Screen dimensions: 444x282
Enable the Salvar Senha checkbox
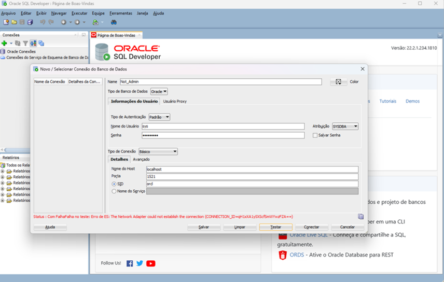[x=315, y=135]
